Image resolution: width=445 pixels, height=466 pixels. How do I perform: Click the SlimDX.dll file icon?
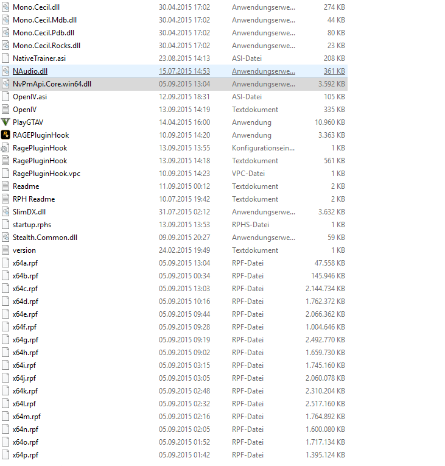point(5,211)
